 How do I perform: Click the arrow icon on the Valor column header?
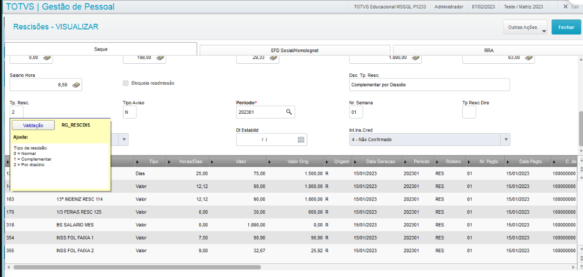pos(212,162)
